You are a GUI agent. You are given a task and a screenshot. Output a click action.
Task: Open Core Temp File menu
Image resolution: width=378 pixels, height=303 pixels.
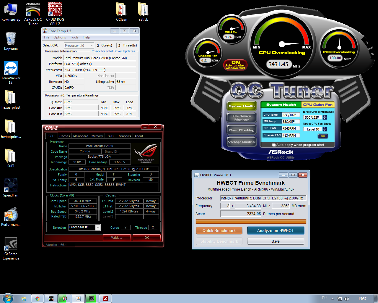[x=47, y=37]
